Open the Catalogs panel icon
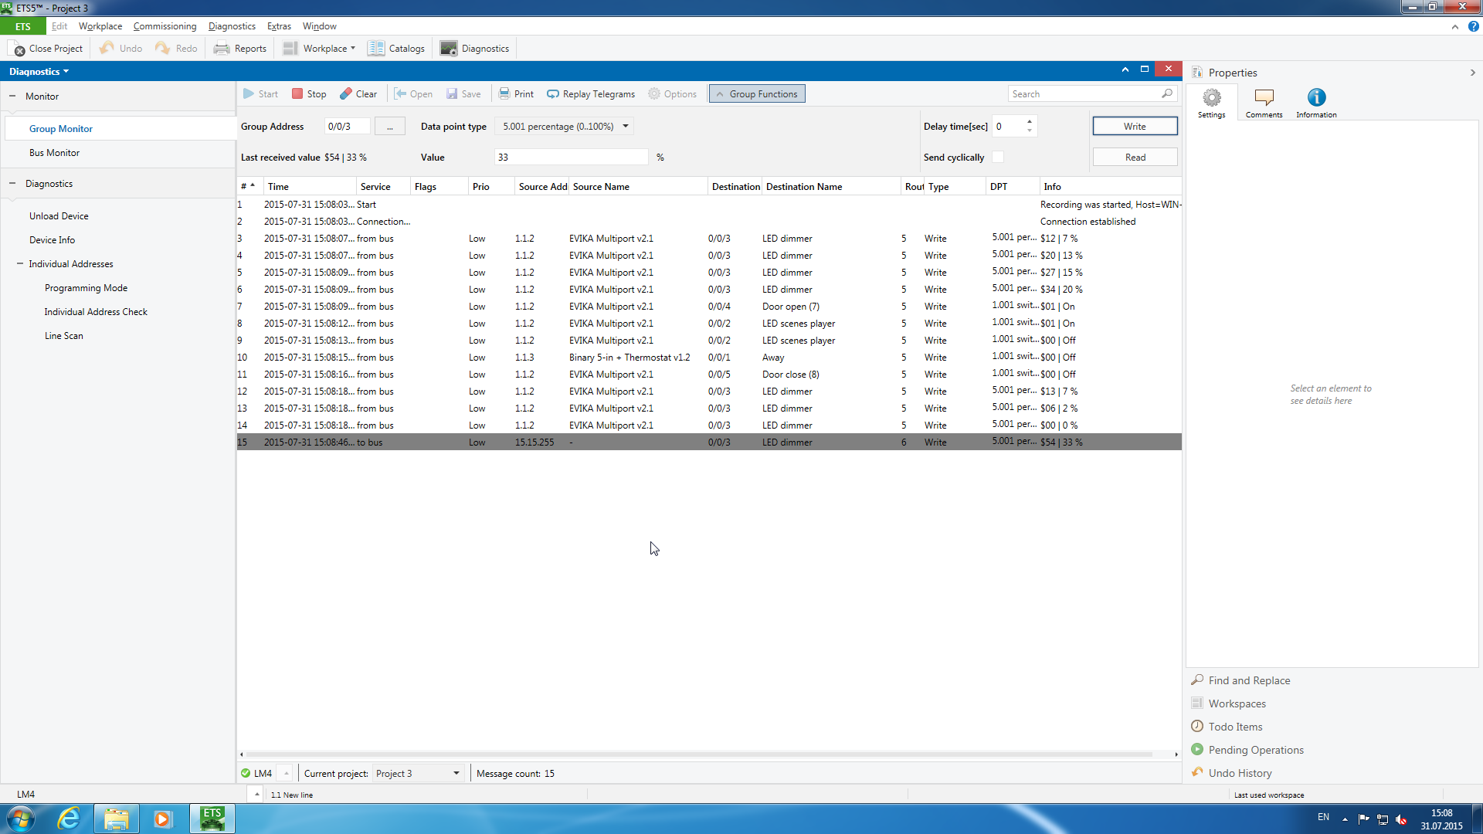Image resolution: width=1483 pixels, height=834 pixels. [376, 48]
